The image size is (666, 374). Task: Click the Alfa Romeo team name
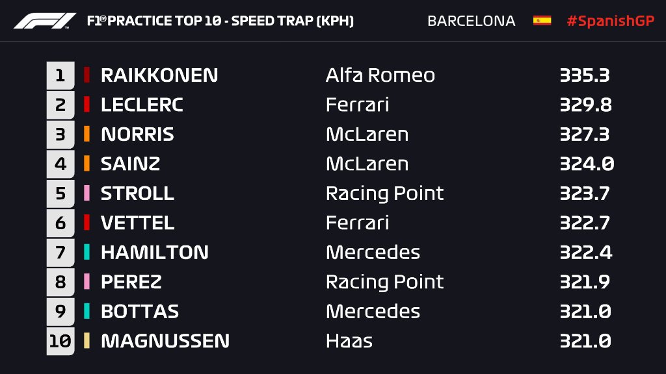[x=380, y=75]
